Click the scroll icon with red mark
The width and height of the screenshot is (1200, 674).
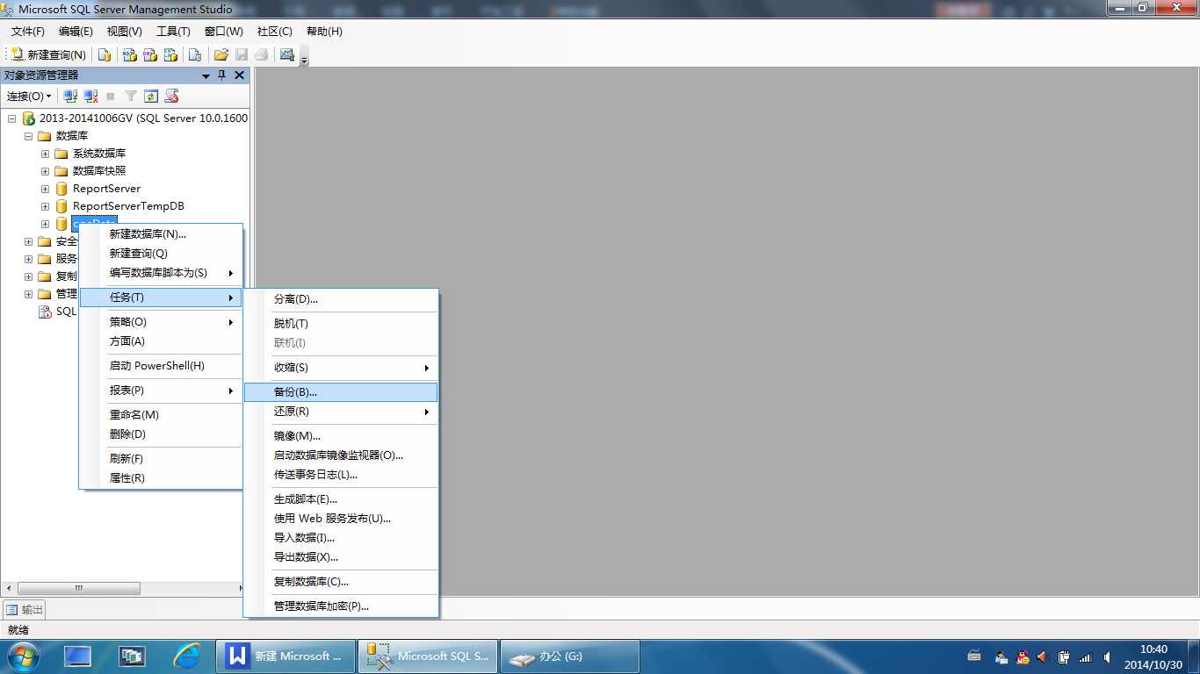172,96
